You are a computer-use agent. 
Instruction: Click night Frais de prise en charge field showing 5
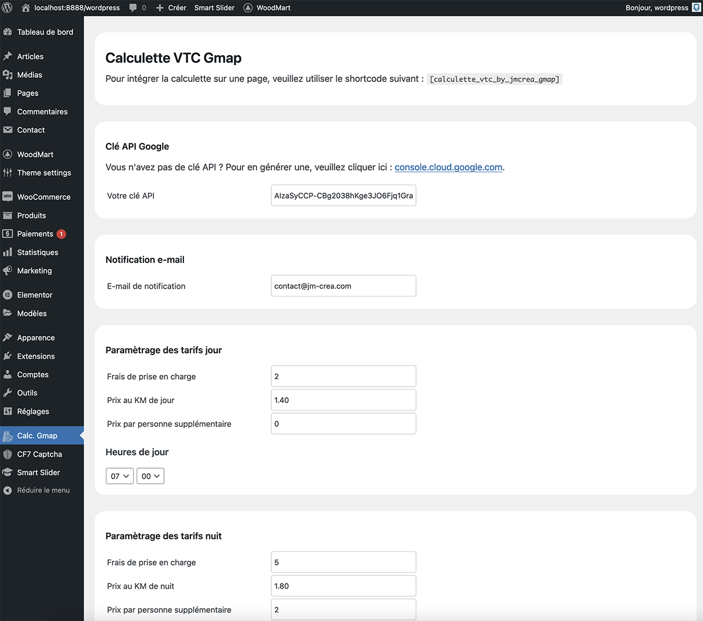click(343, 562)
